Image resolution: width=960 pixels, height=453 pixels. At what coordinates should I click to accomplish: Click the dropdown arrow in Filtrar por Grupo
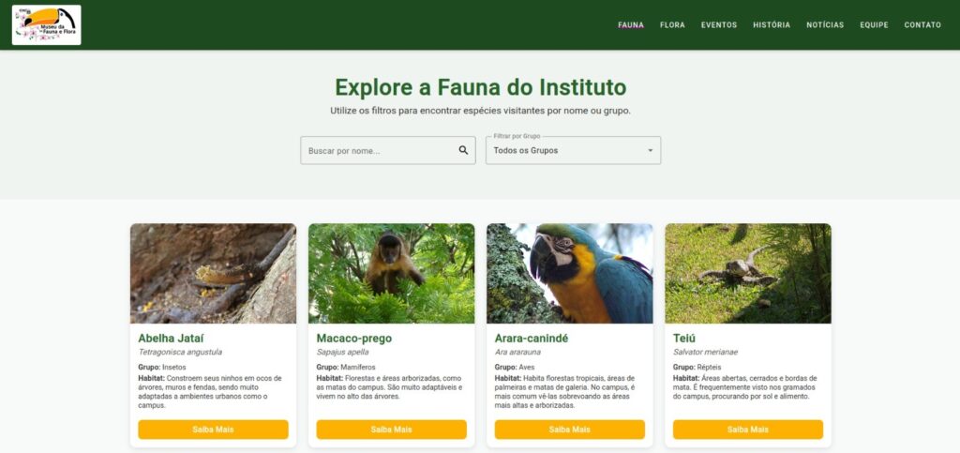point(651,151)
